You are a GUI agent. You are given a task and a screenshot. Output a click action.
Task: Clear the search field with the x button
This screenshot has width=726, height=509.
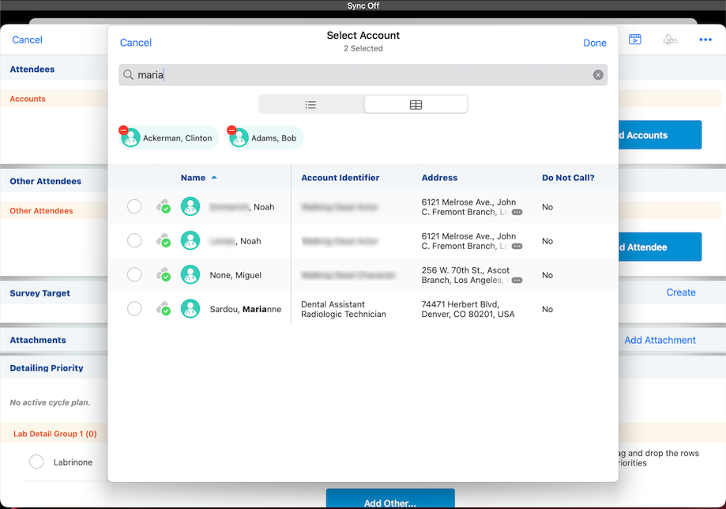point(598,74)
